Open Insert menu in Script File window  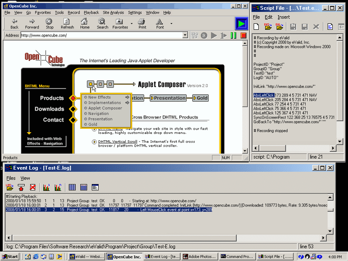pyautogui.click(x=284, y=17)
